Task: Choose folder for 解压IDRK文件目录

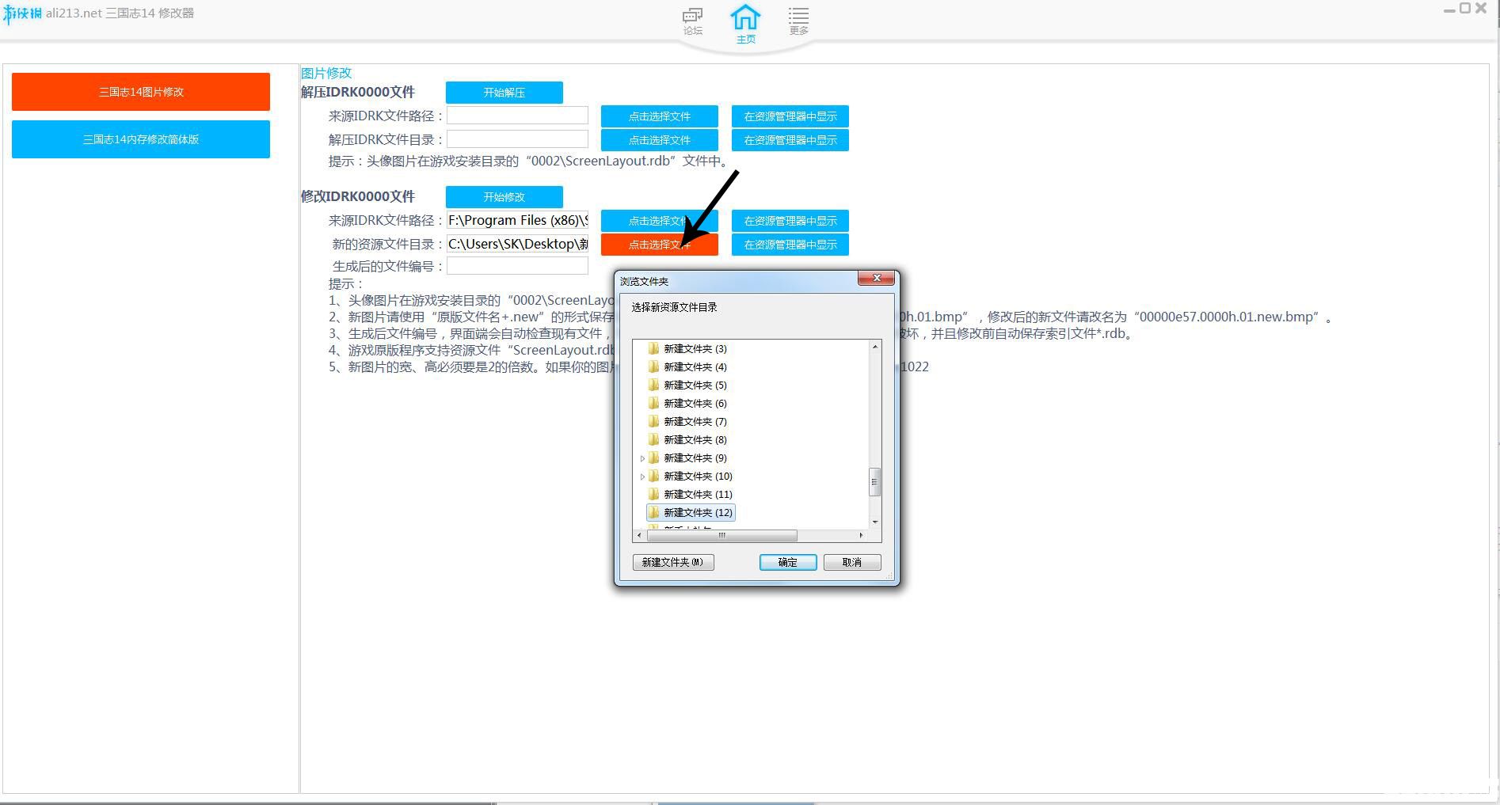Action: pyautogui.click(x=660, y=140)
